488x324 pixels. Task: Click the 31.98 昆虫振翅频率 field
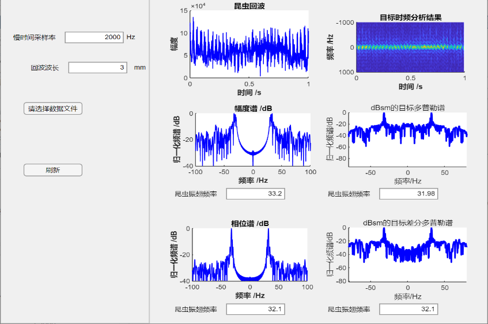(408, 194)
